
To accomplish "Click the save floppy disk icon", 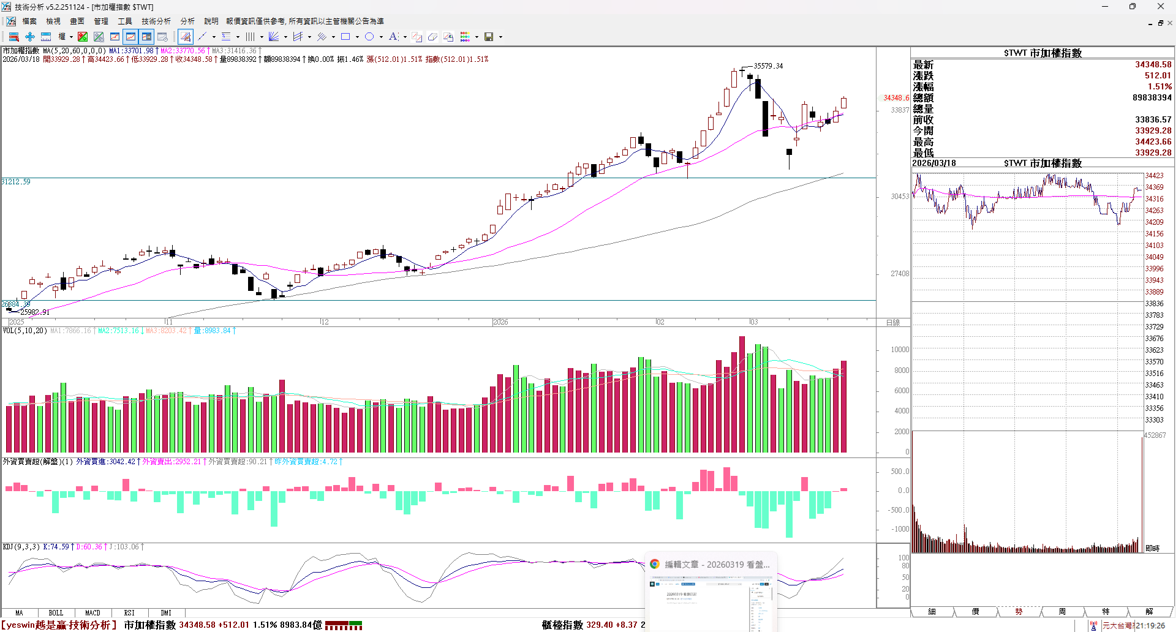I will pos(489,37).
